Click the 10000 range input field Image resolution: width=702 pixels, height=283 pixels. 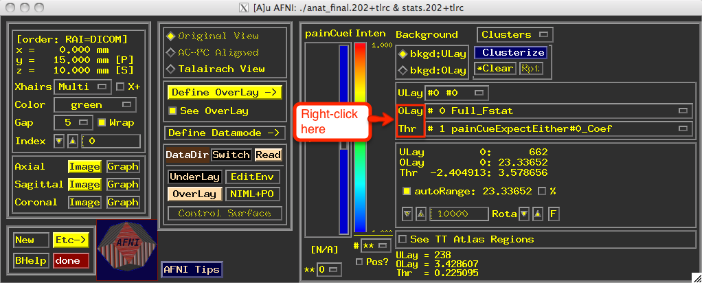coord(459,214)
